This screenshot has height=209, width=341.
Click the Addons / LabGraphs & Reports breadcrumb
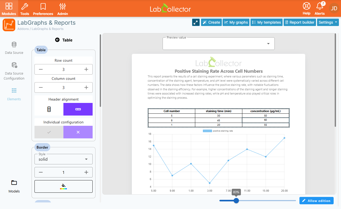[x=40, y=29]
